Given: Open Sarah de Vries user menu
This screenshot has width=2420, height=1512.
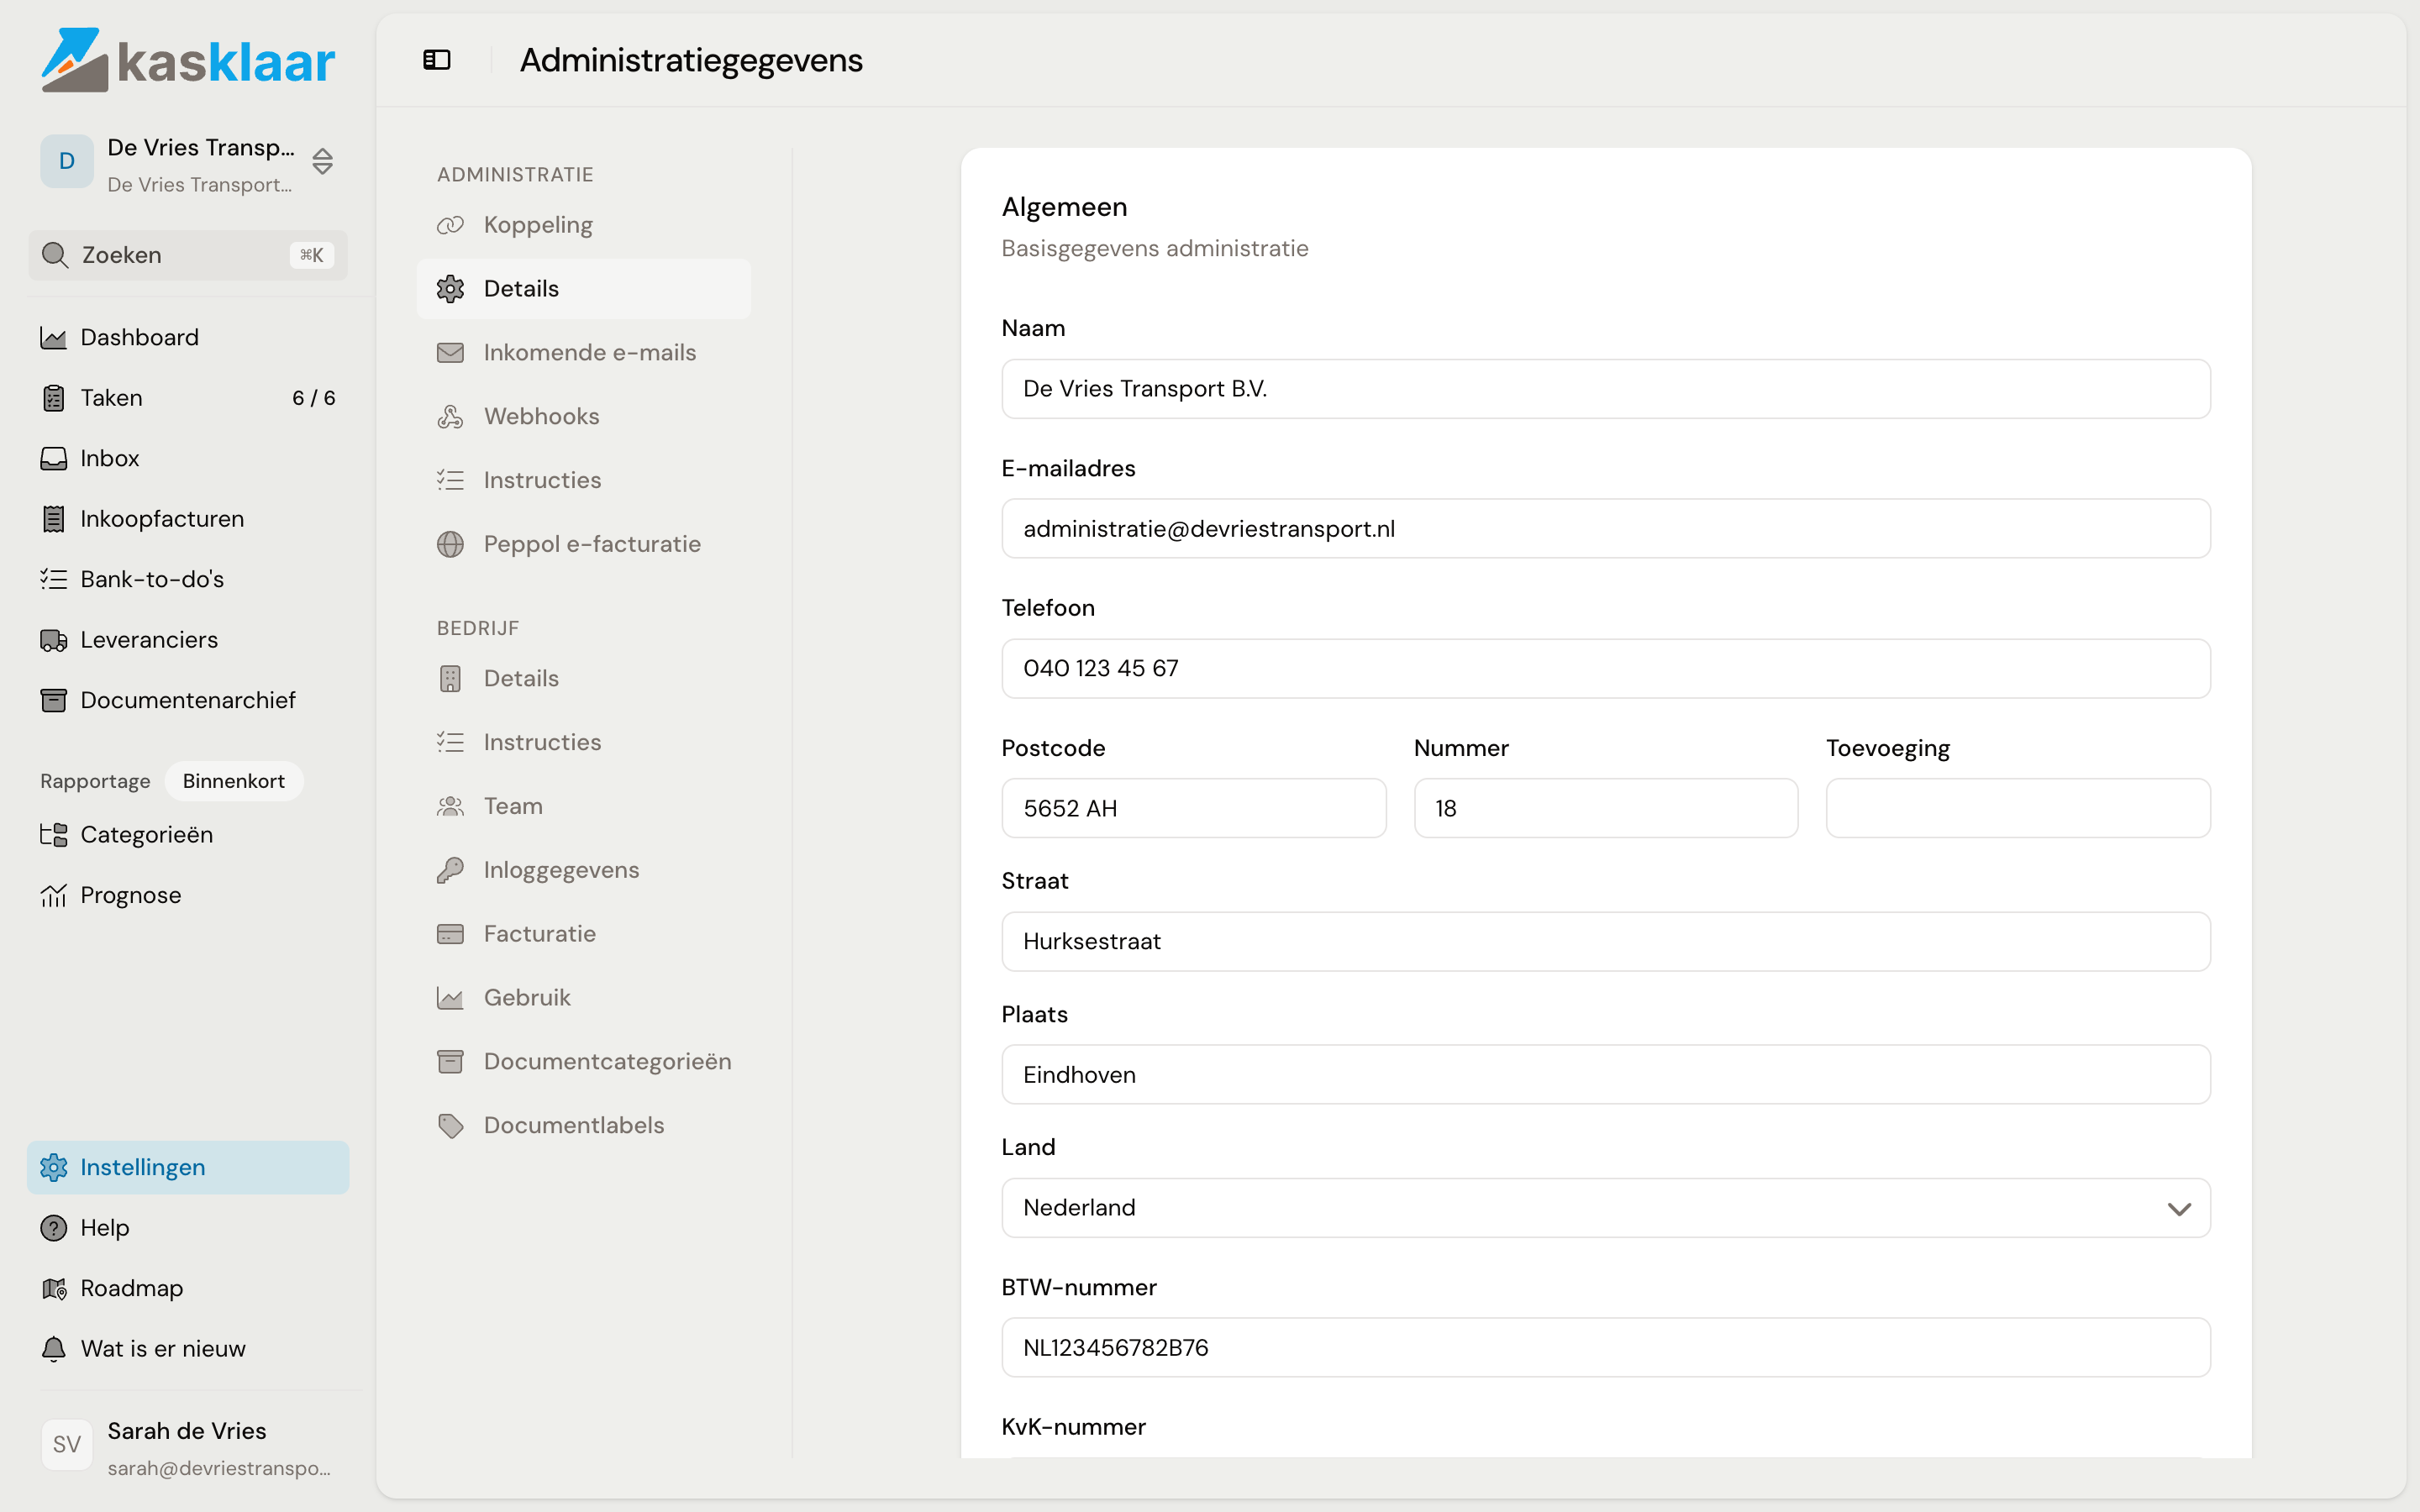Looking at the screenshot, I should click(188, 1446).
